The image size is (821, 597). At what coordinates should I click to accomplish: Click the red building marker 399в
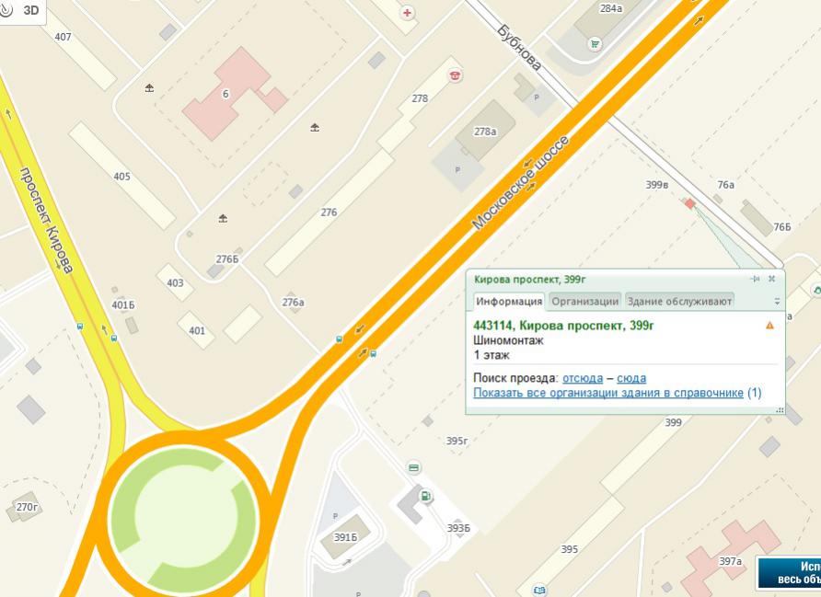(689, 203)
